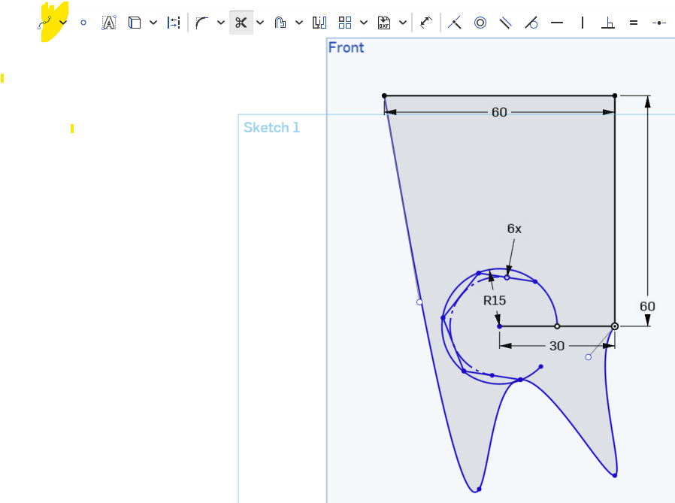Open the Linear pattern tool
This screenshot has width=675, height=503.
click(345, 23)
